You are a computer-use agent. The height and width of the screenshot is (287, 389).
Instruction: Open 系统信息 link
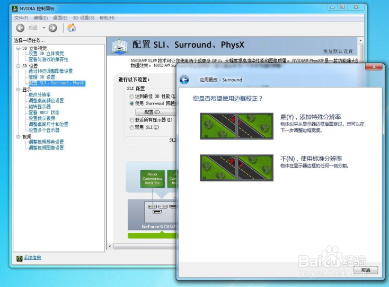32,258
